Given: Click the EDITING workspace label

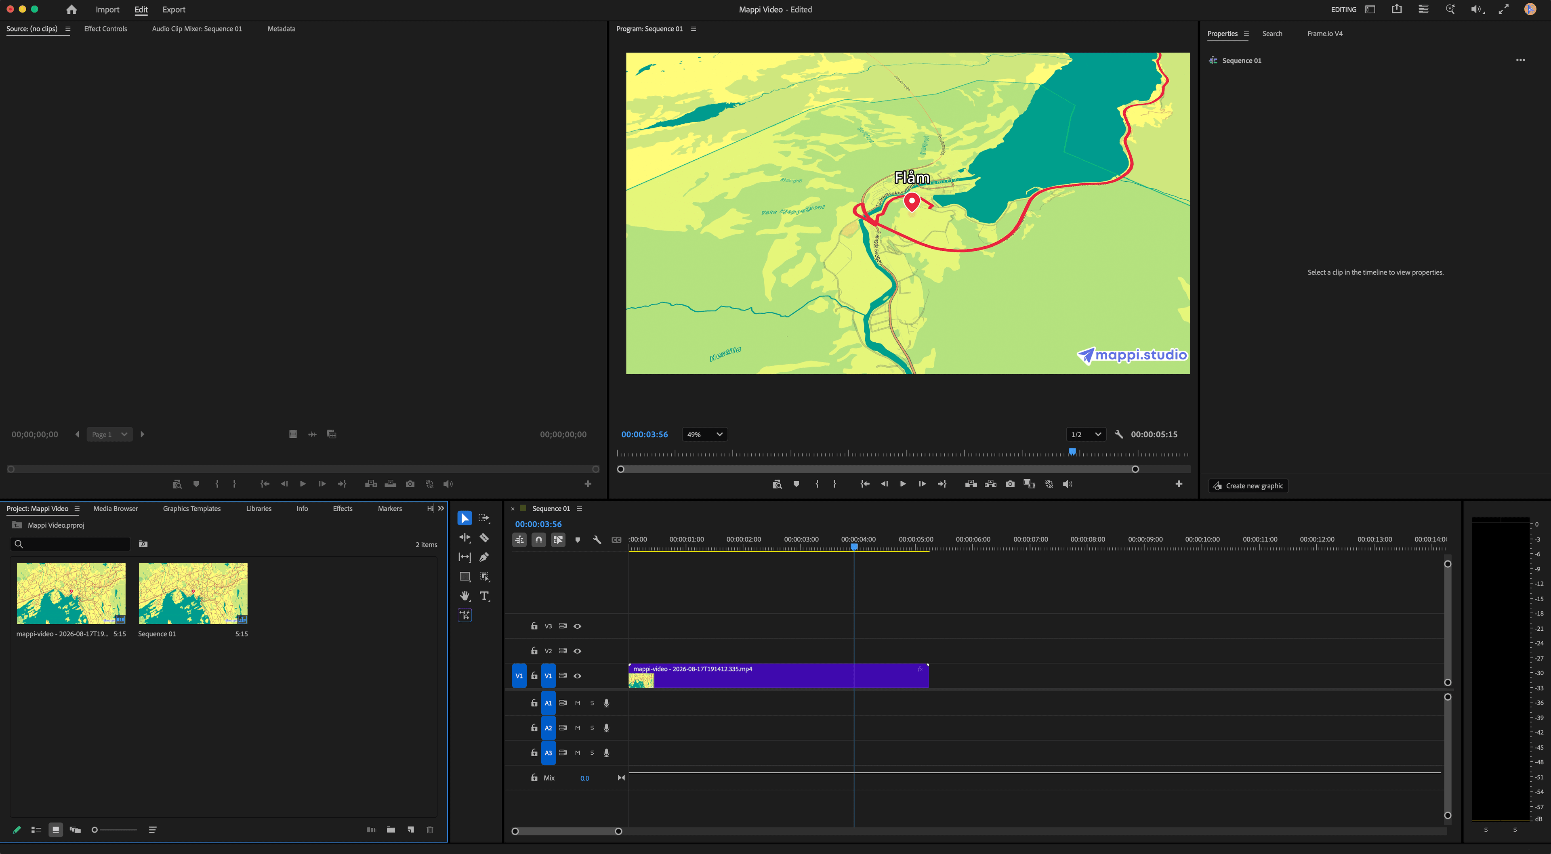Looking at the screenshot, I should tap(1343, 9).
